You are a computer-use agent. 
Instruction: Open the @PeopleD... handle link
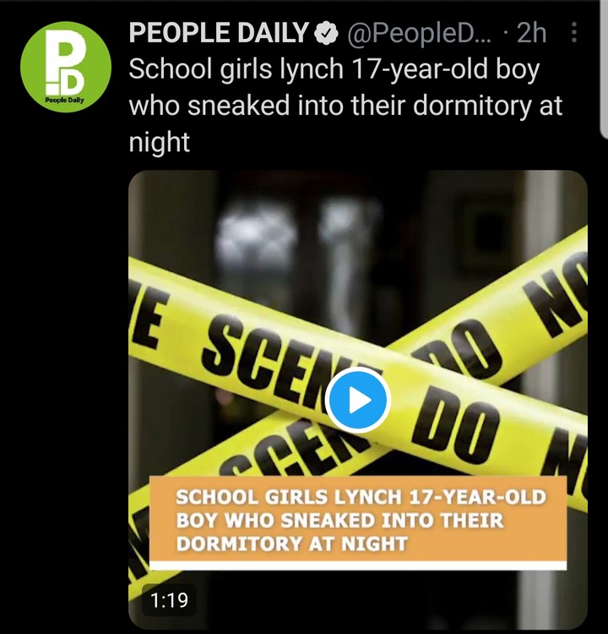pos(418,33)
